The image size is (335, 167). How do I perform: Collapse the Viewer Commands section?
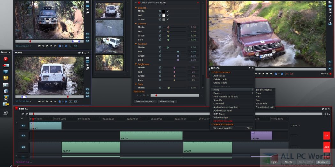(x=212, y=124)
